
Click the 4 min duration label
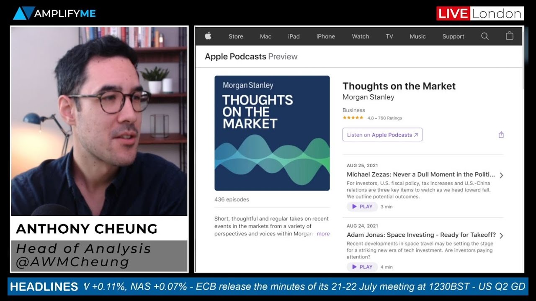click(x=387, y=267)
